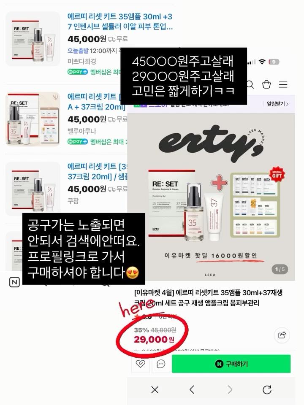
Task: Tap the search magnifier icon
Action: [250, 84]
